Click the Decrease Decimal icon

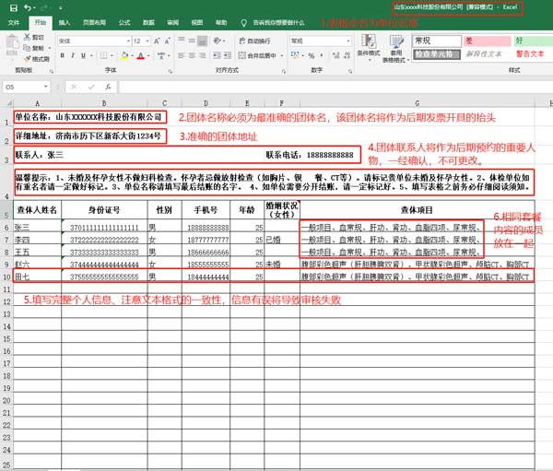347,55
